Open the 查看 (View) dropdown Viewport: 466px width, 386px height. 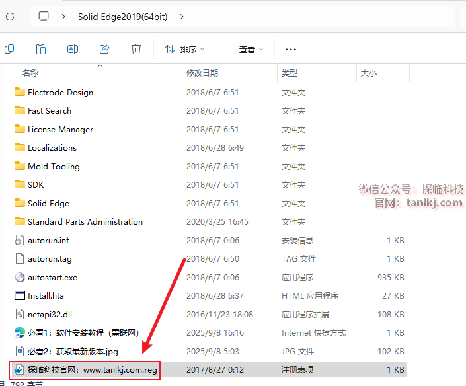(243, 49)
